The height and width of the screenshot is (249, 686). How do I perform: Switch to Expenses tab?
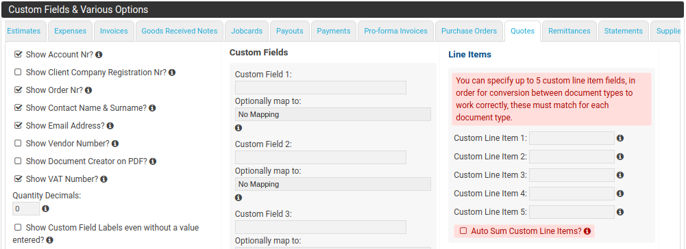[70, 31]
